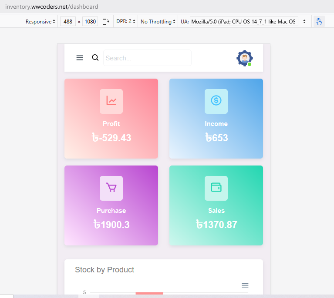The width and height of the screenshot is (334, 298).
Task: Open the Responsive device dropdown
Action: click(40, 21)
